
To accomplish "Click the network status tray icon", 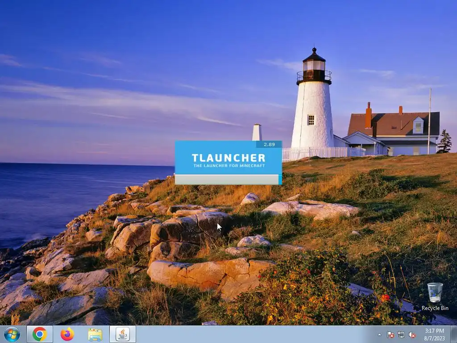I will pos(401,335).
